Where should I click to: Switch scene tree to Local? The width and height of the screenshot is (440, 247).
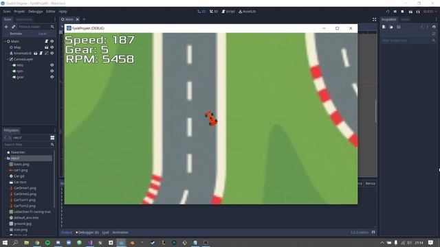(x=43, y=34)
